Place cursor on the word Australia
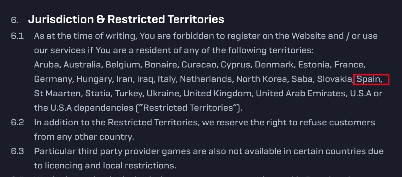Image resolution: width=402 pixels, height=177 pixels. [82, 65]
